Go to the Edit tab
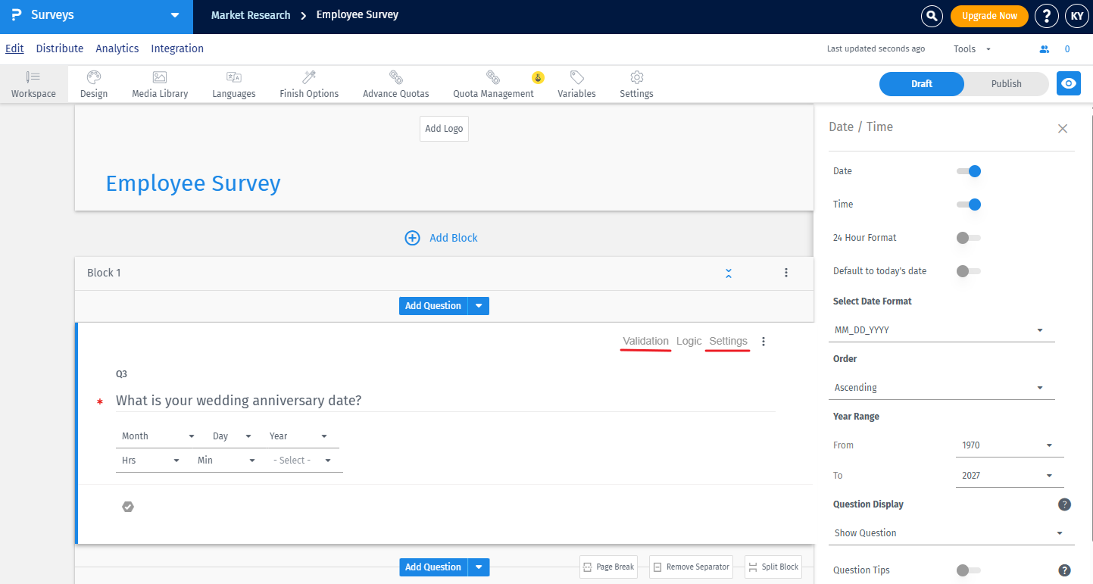Viewport: 1093px width, 584px height. point(14,48)
